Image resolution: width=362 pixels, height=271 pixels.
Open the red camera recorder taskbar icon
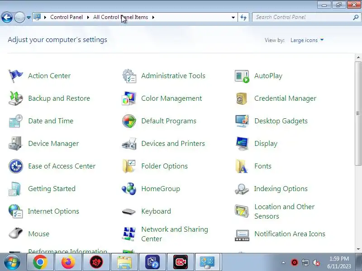pos(181,262)
